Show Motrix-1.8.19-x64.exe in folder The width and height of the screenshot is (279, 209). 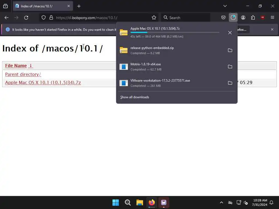pyautogui.click(x=230, y=67)
